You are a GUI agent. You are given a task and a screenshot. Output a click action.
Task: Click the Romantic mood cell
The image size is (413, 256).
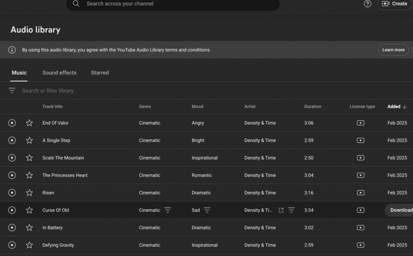click(202, 175)
